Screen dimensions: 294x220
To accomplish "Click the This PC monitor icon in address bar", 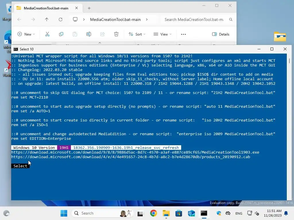I will point(75,19).
